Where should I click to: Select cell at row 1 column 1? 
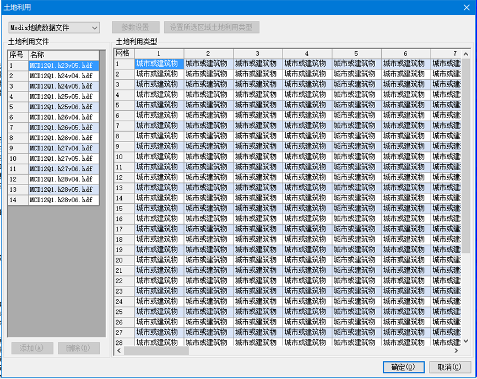point(159,64)
